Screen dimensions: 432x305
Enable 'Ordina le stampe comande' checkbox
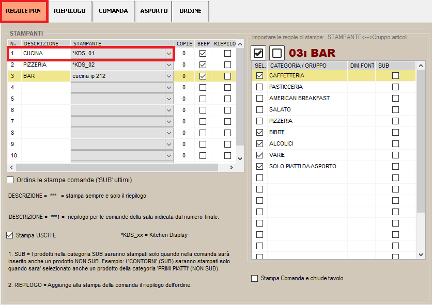point(10,180)
